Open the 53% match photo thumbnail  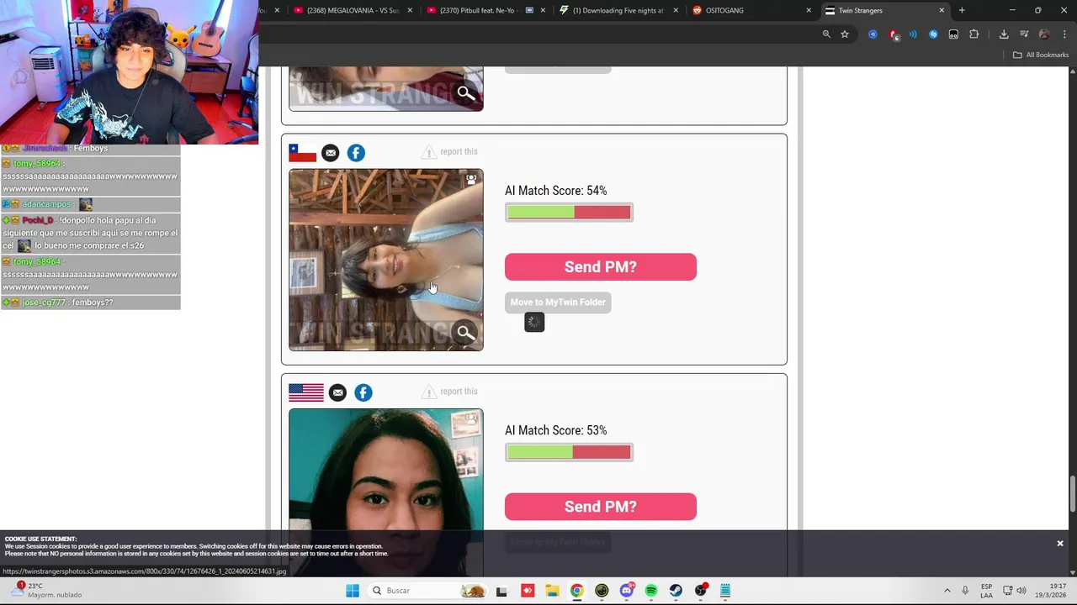point(386,492)
